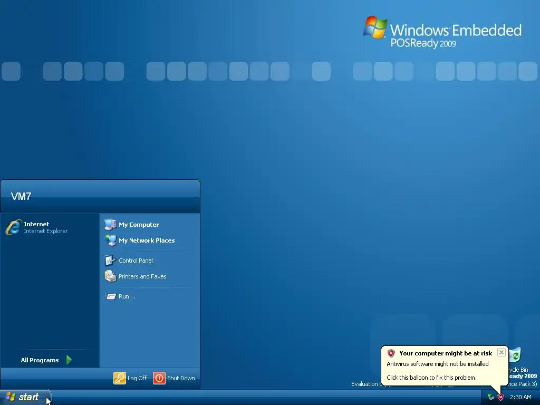Select the All Programs label
Viewport: 540px width, 405px height.
click(40, 360)
